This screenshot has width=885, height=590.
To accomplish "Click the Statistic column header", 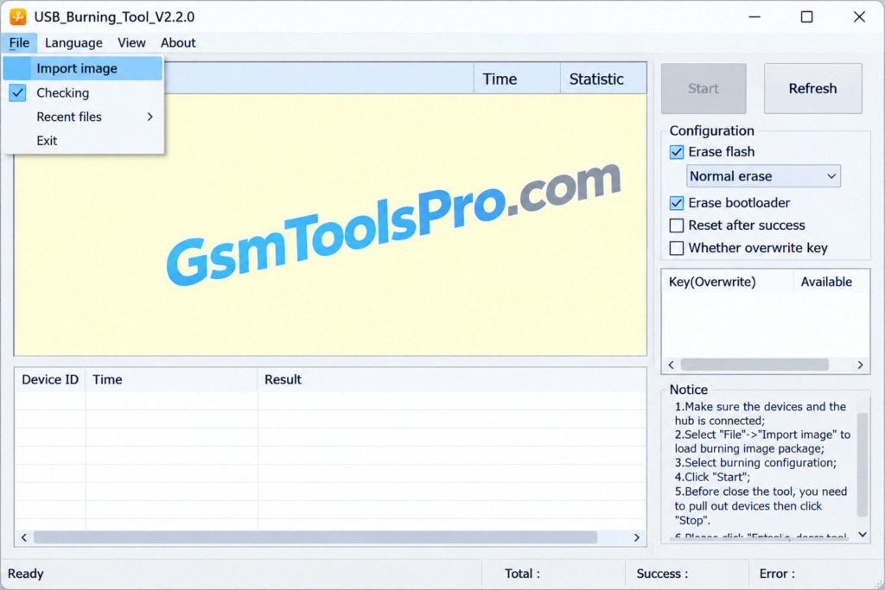I will (603, 79).
